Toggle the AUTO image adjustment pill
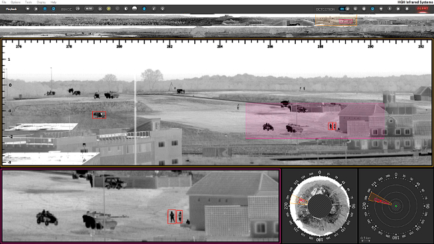This screenshot has width=434, height=244. point(89,9)
